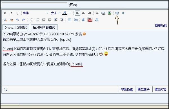
Task: Click the 简单功能 link
Action: tap(161, 26)
